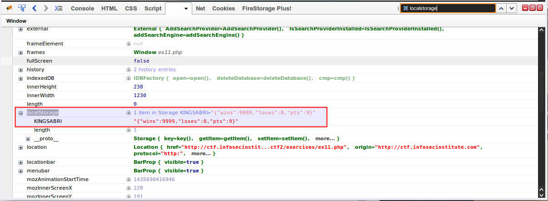The image size is (548, 201).
Task: Click the Window breadcrumb label
Action: tap(16, 21)
